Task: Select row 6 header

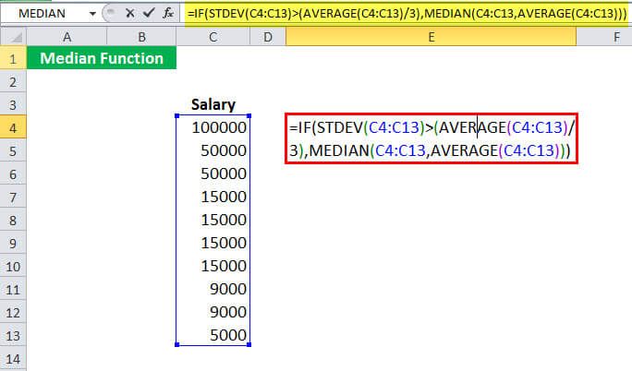Action: 13,174
